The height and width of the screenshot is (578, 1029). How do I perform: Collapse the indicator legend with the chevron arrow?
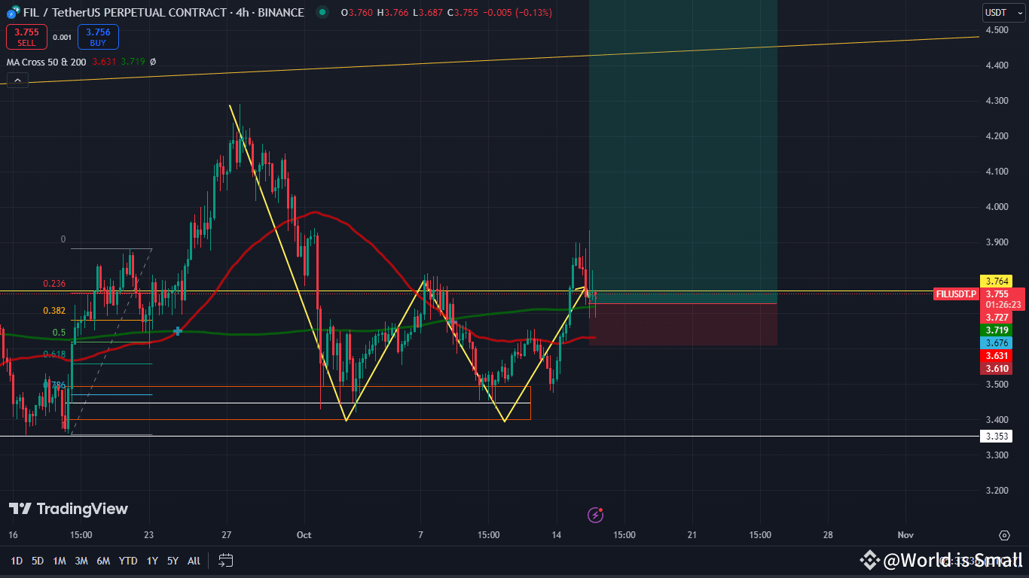pyautogui.click(x=17, y=80)
